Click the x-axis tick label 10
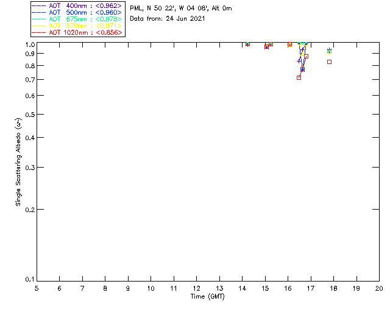Viewport: 390px width, 312px height. (151, 288)
